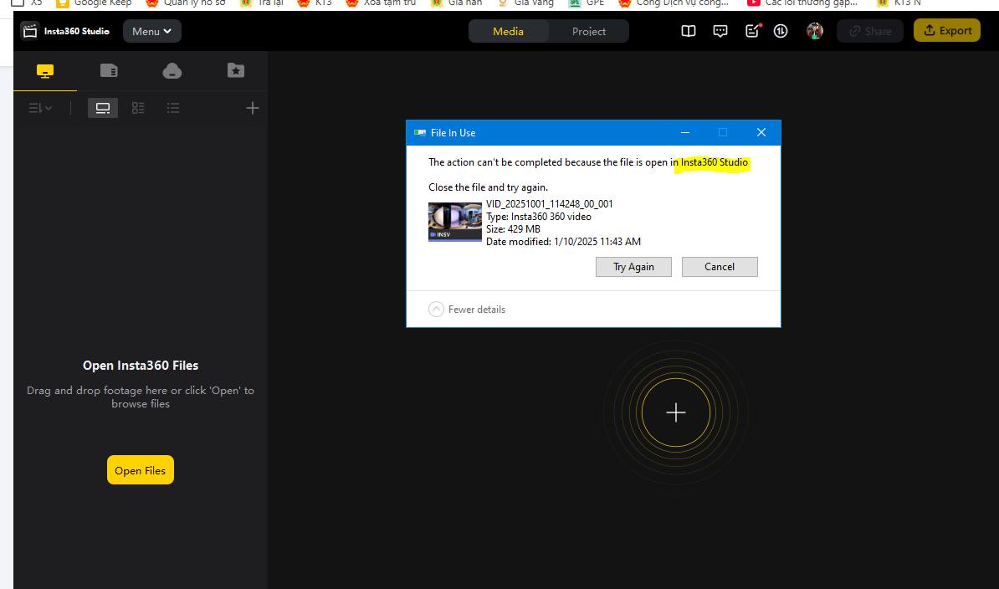Screen dimensions: 999x589
Task: Open the user profile avatar
Action: point(814,31)
